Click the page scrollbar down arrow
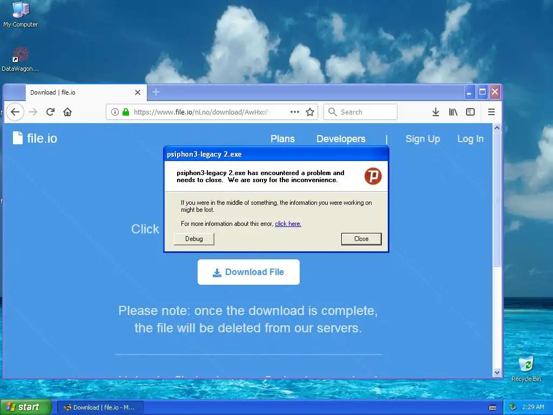This screenshot has width=553, height=415. click(x=497, y=372)
